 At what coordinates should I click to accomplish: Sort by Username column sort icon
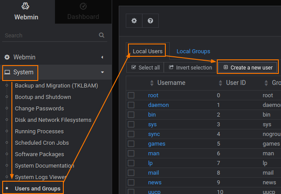point(152,83)
